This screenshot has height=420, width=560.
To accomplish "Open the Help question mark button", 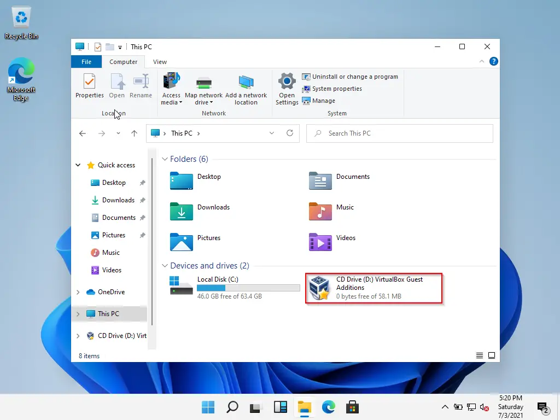I will 494,61.
